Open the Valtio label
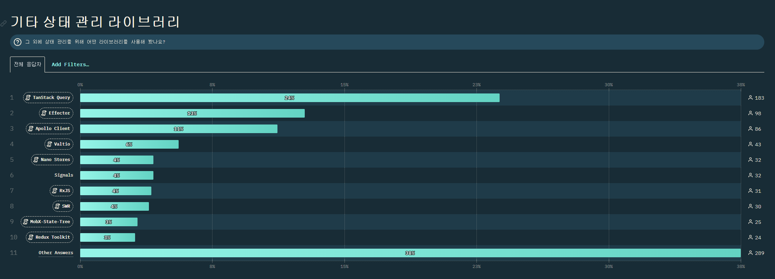Image resolution: width=775 pixels, height=279 pixels. pos(59,144)
